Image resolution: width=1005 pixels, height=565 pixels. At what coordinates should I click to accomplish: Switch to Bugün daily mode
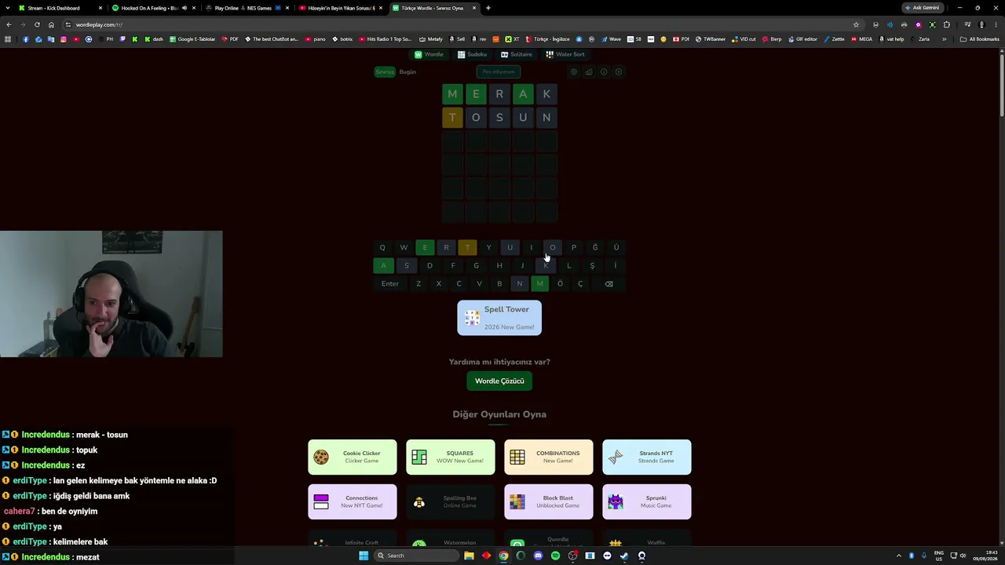pos(407,72)
